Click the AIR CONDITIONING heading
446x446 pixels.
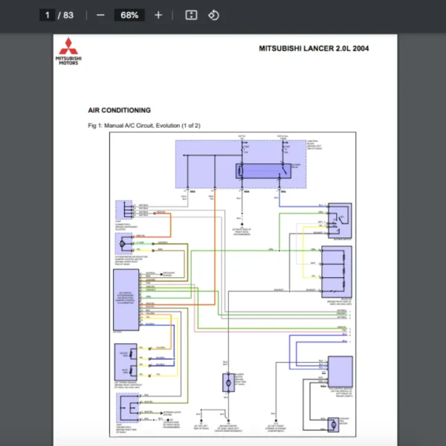pyautogui.click(x=119, y=110)
